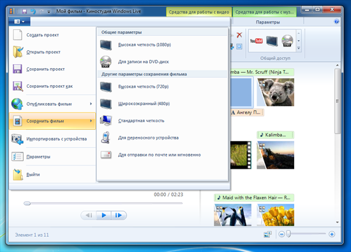351x252 pixels.
Task: Expand Опубликовать фильм submenu arrow
Action: click(x=91, y=104)
